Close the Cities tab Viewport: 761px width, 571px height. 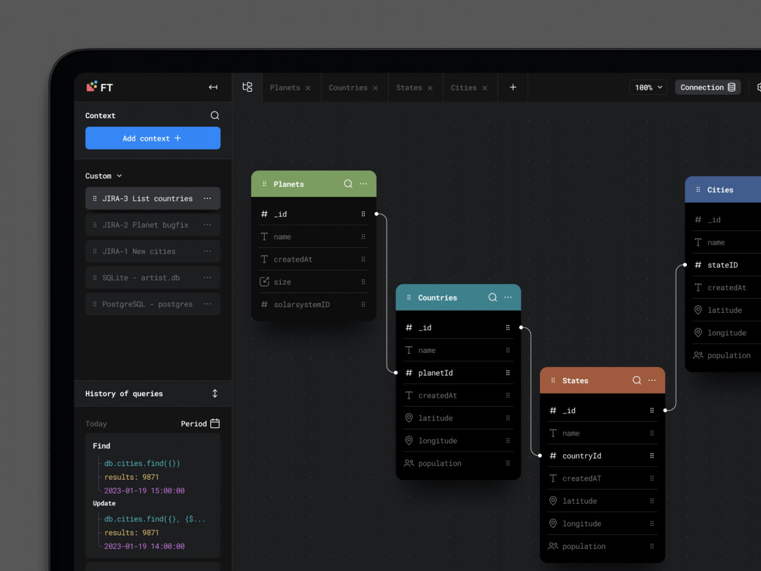click(x=484, y=87)
